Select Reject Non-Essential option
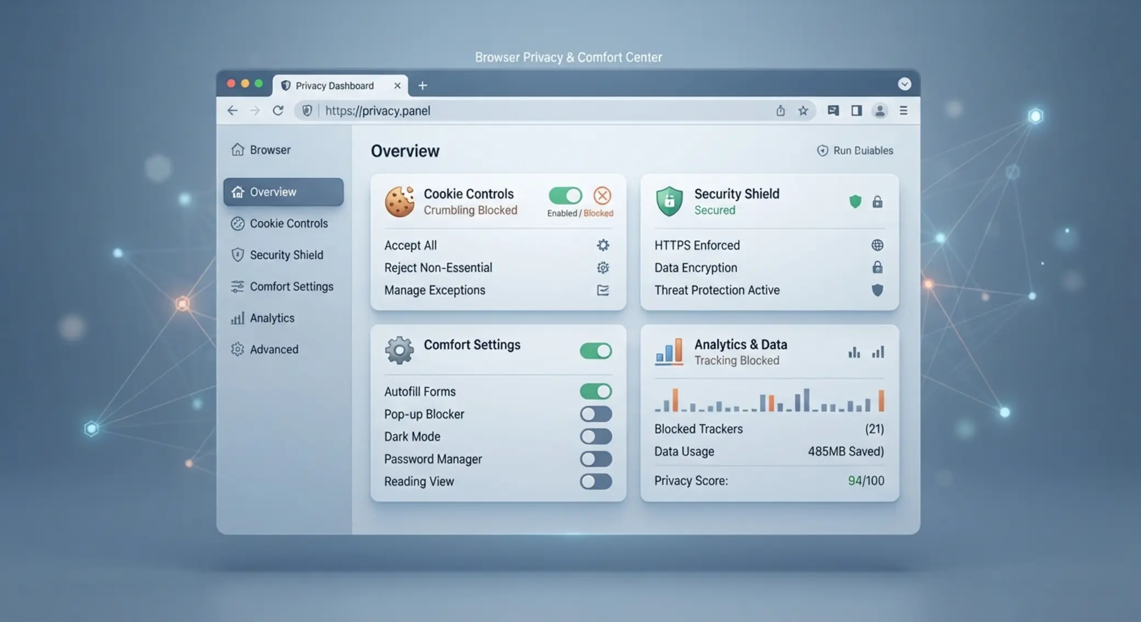 pyautogui.click(x=438, y=268)
